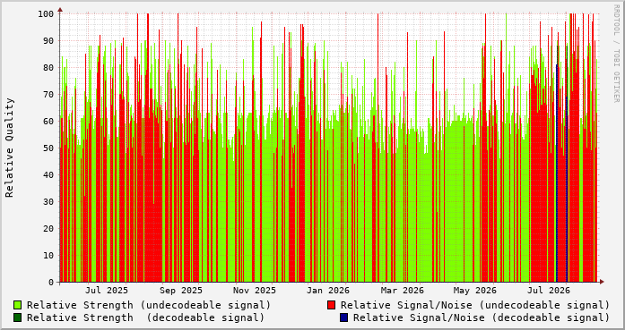Viewport: 625px width, 330px height.
Task: Click the Relative Signal/Noise (decodeable signal) label
Action: 482,317
